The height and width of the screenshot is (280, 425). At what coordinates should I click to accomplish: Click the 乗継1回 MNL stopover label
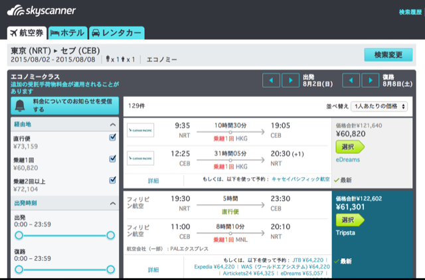(x=230, y=240)
